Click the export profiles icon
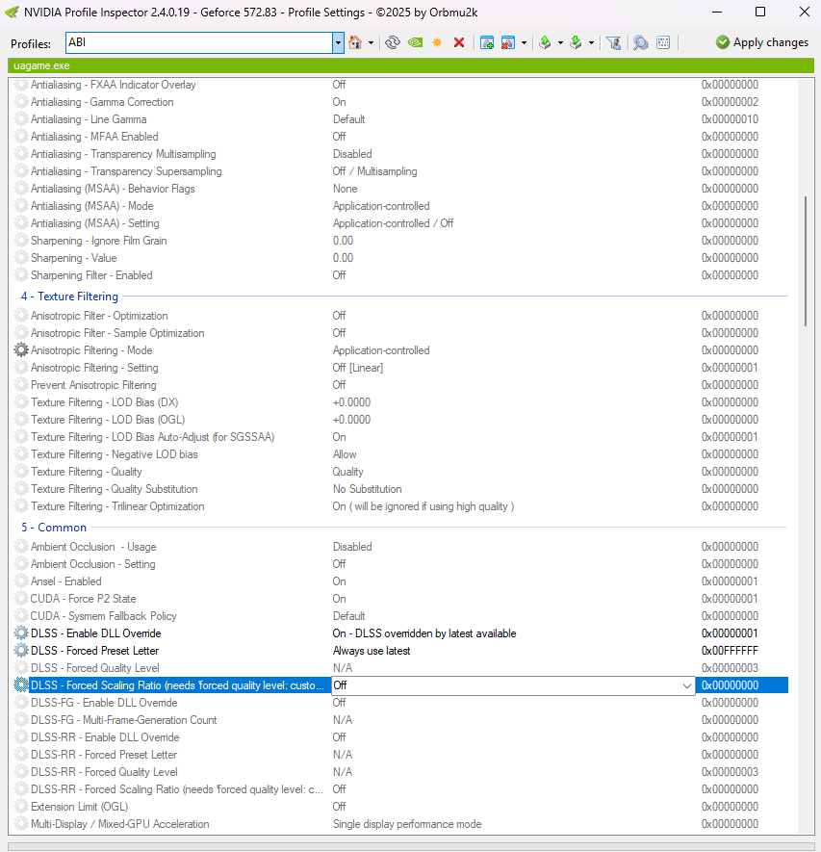Image resolution: width=821 pixels, height=852 pixels. click(x=545, y=42)
